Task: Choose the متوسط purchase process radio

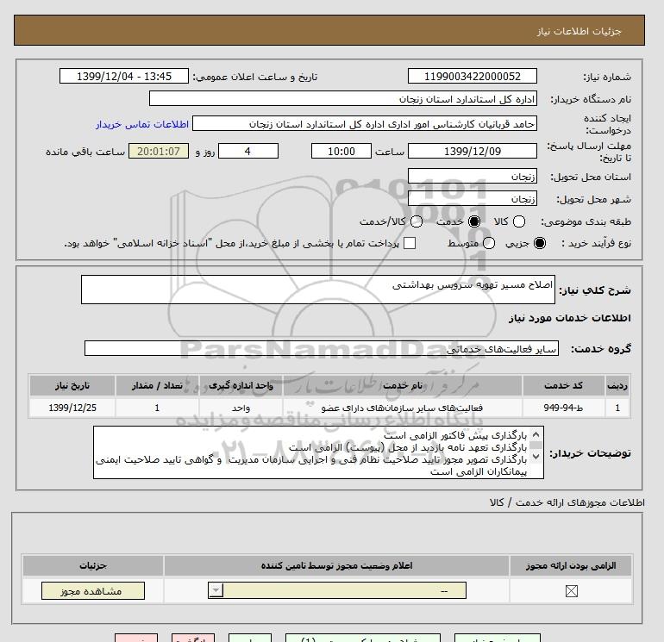Action: click(489, 243)
